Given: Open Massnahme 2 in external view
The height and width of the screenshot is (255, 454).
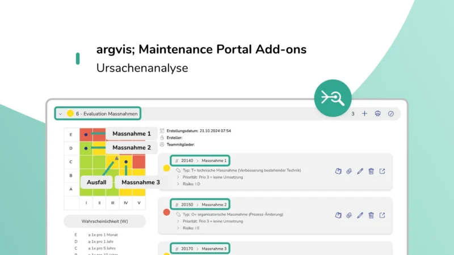Looking at the screenshot, I should [382, 215].
